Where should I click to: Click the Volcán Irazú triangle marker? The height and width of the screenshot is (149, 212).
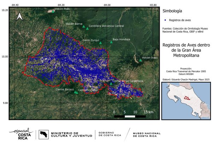tap(140, 60)
